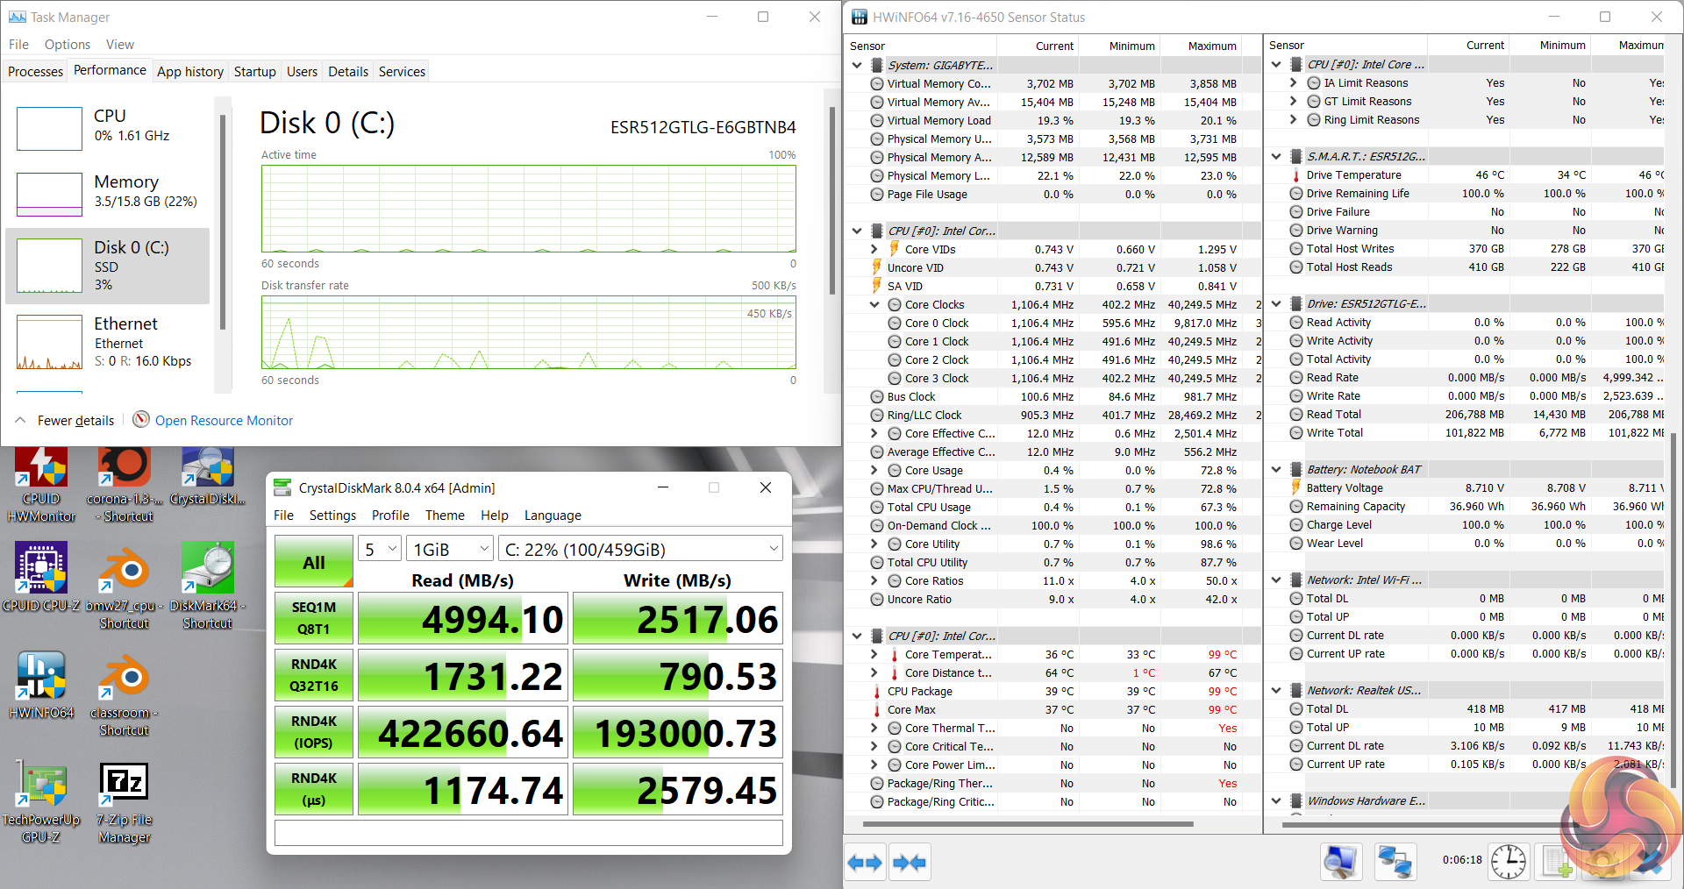The height and width of the screenshot is (889, 1684).
Task: Click CrystalDiskMark title bar icon
Action: tap(282, 487)
